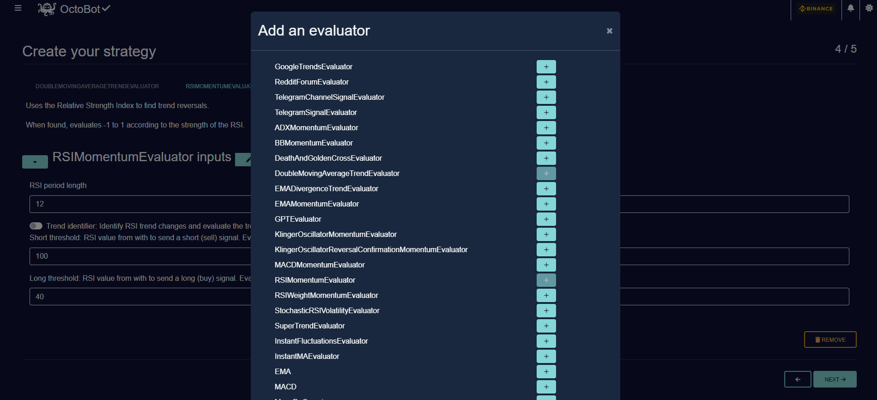The height and width of the screenshot is (400, 877).
Task: Select the RSIMOMENTUMEVALUATOR tab
Action: 218,86
